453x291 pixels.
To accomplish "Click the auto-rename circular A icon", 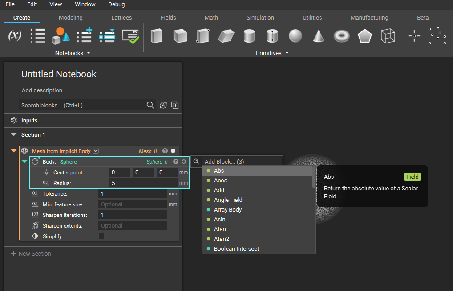I will 163,105.
